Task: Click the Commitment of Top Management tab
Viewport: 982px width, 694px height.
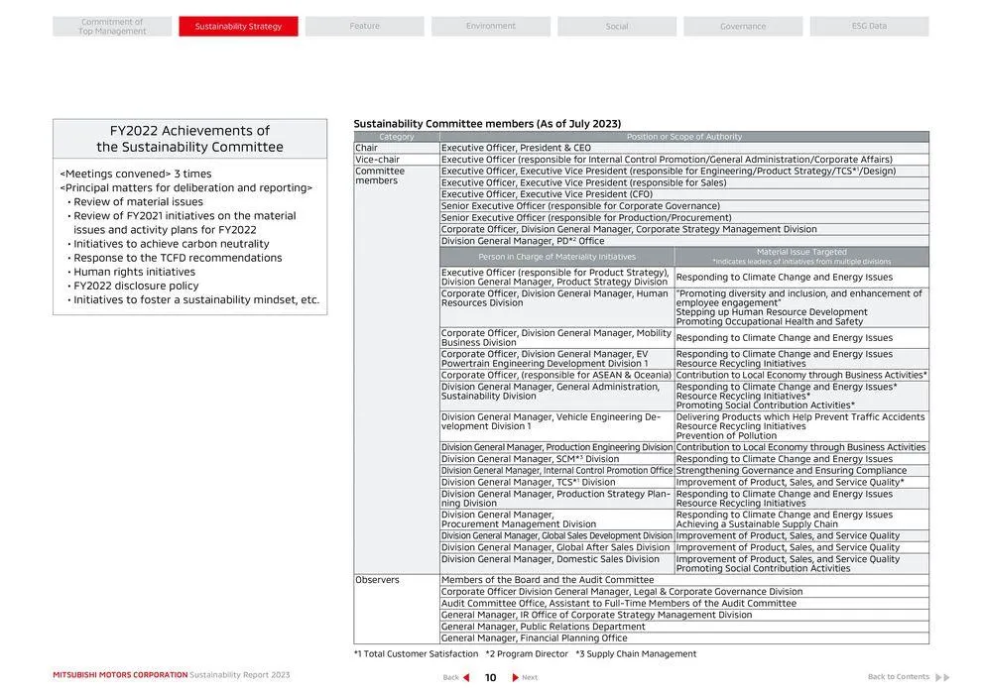Action: coord(111,25)
